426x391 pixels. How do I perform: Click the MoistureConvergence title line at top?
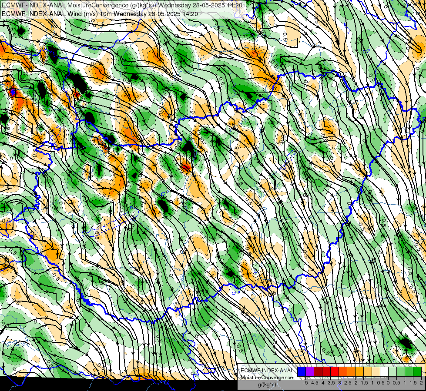(122, 5)
